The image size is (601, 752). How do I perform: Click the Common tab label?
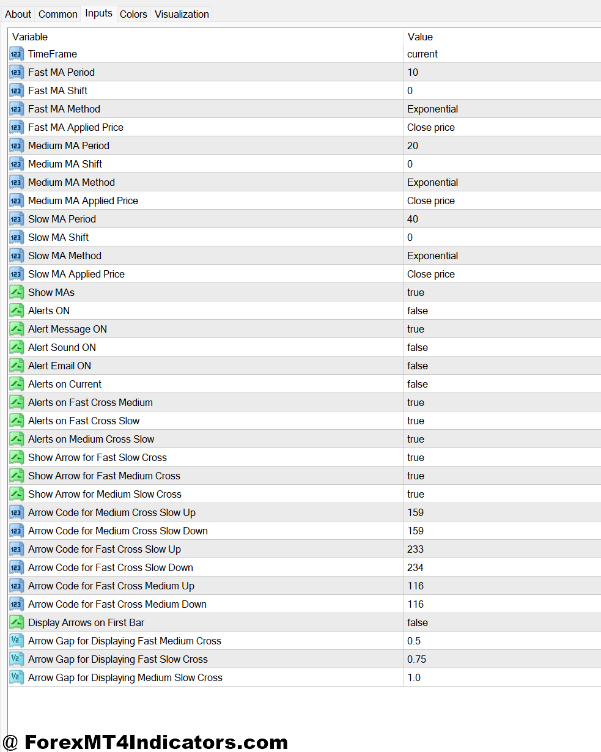(57, 13)
